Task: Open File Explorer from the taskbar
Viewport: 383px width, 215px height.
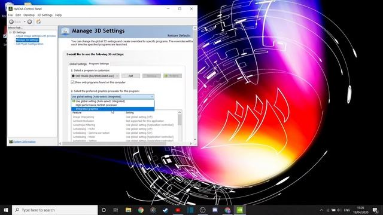Action: click(128, 210)
